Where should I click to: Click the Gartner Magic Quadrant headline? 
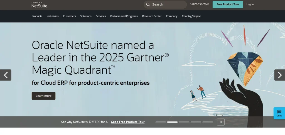[100, 58]
